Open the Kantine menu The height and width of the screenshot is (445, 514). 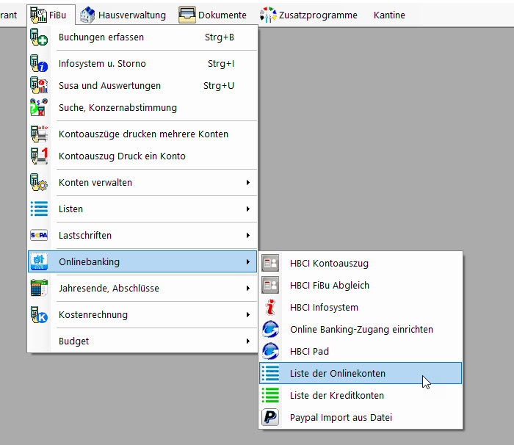[389, 15]
